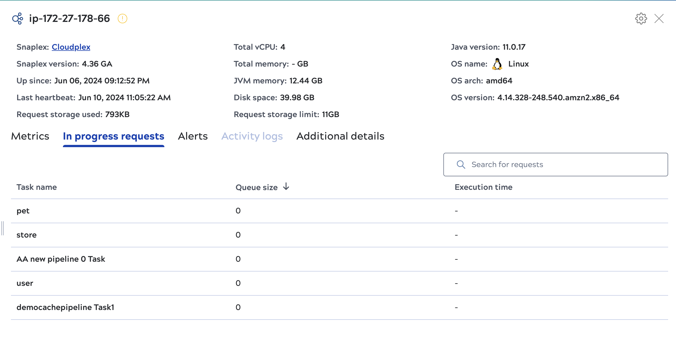Click the panel resize handle on the left edge
The height and width of the screenshot is (351, 676).
coord(3,228)
